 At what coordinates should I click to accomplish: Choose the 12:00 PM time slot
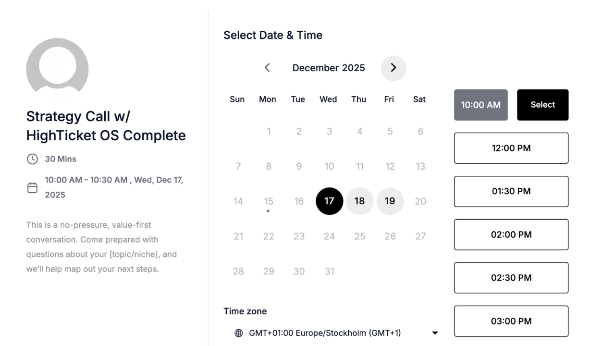click(511, 148)
